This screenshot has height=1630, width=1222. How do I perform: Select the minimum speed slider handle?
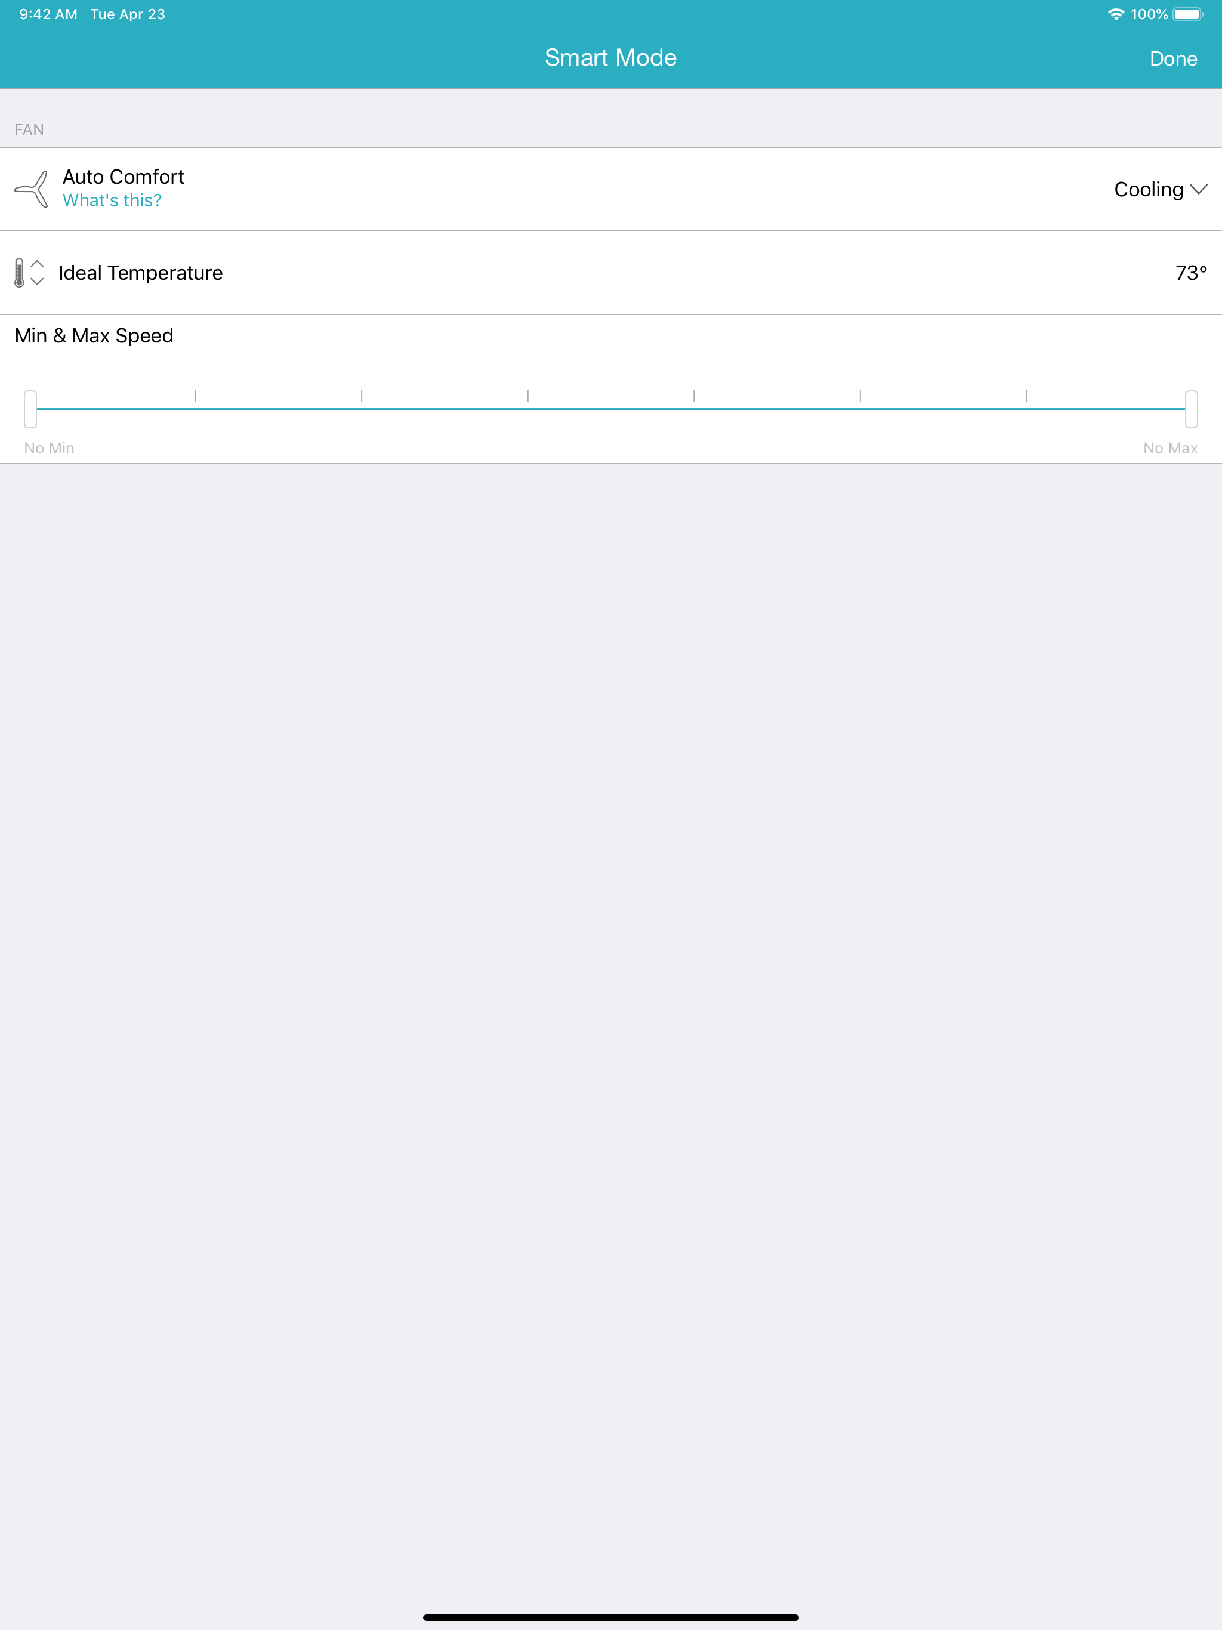30,409
